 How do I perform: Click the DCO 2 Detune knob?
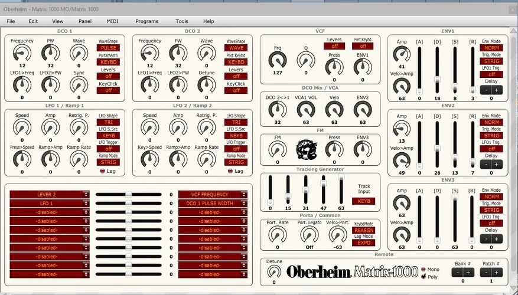(x=206, y=84)
